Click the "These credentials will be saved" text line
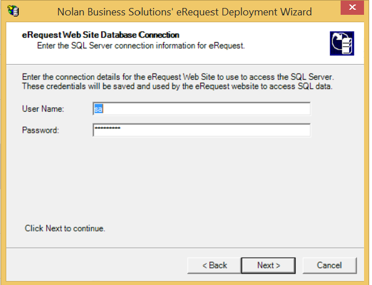The height and width of the screenshot is (285, 372). coord(177,86)
